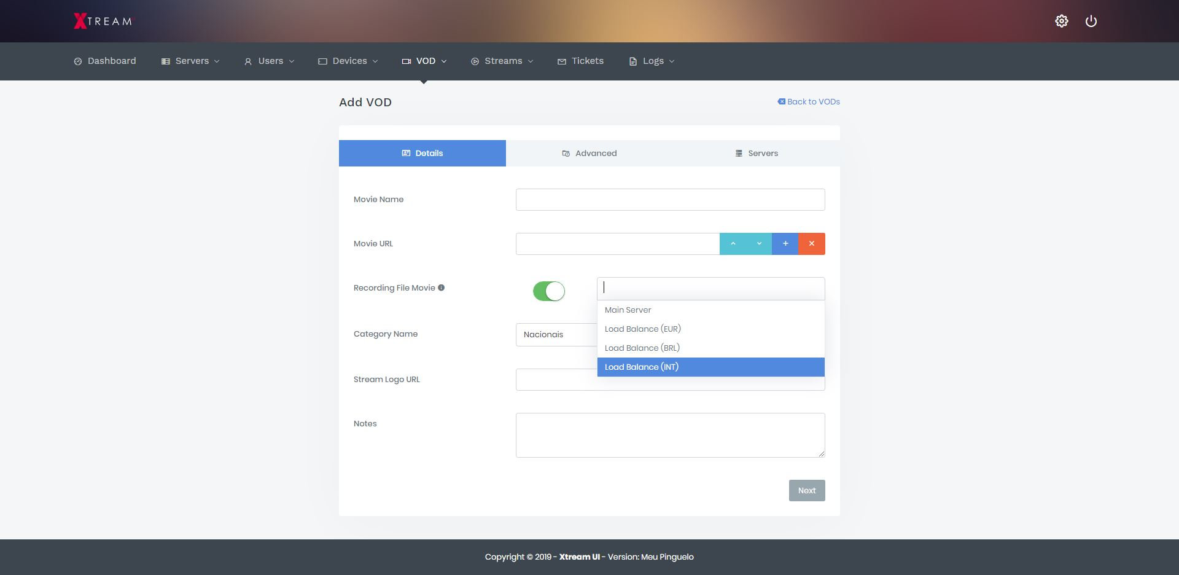Follow the Back to VODs link
Image resolution: width=1179 pixels, height=575 pixels.
pyautogui.click(x=809, y=102)
